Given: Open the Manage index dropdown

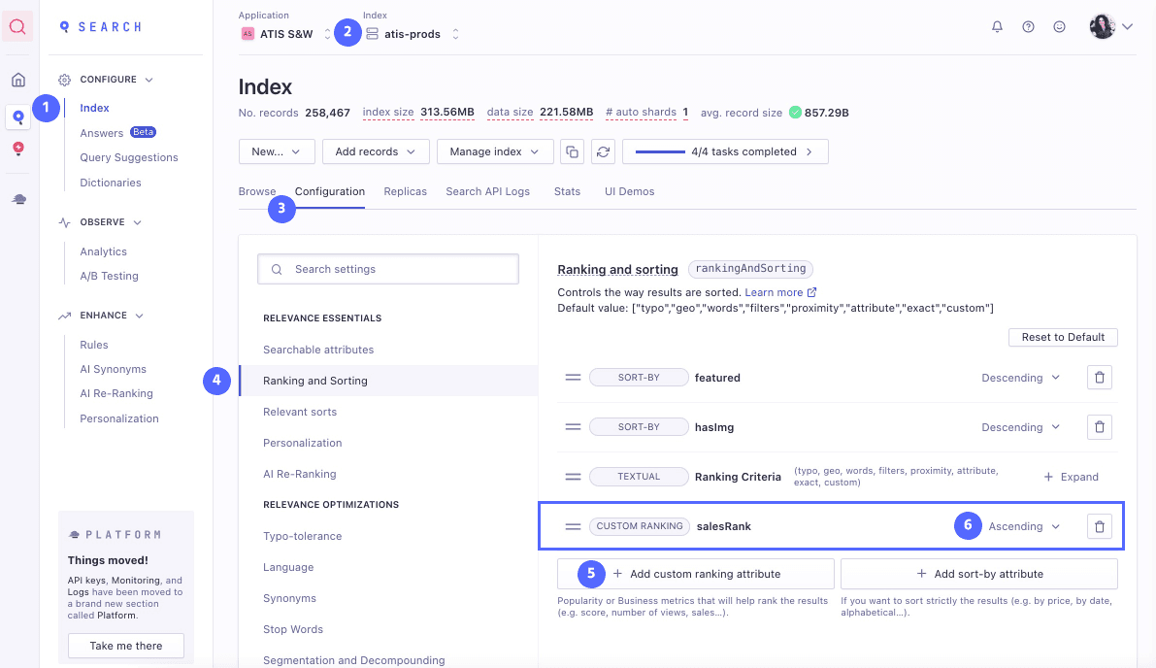Looking at the screenshot, I should pyautogui.click(x=495, y=151).
